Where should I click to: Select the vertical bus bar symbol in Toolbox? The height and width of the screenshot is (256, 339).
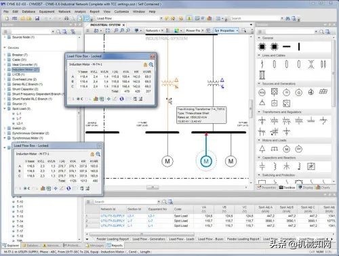[x=299, y=47]
